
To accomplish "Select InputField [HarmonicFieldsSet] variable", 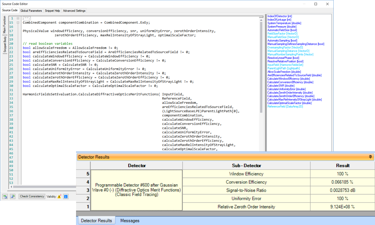I will tap(285, 65).
